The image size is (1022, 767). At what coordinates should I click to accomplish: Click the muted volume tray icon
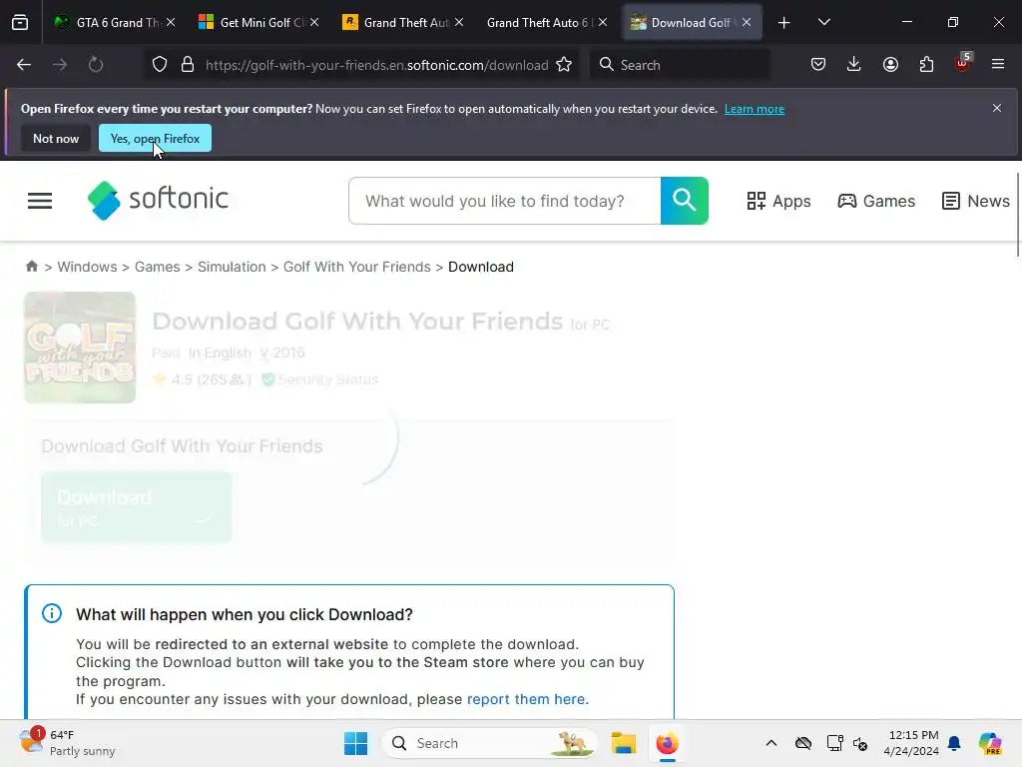[x=860, y=743]
